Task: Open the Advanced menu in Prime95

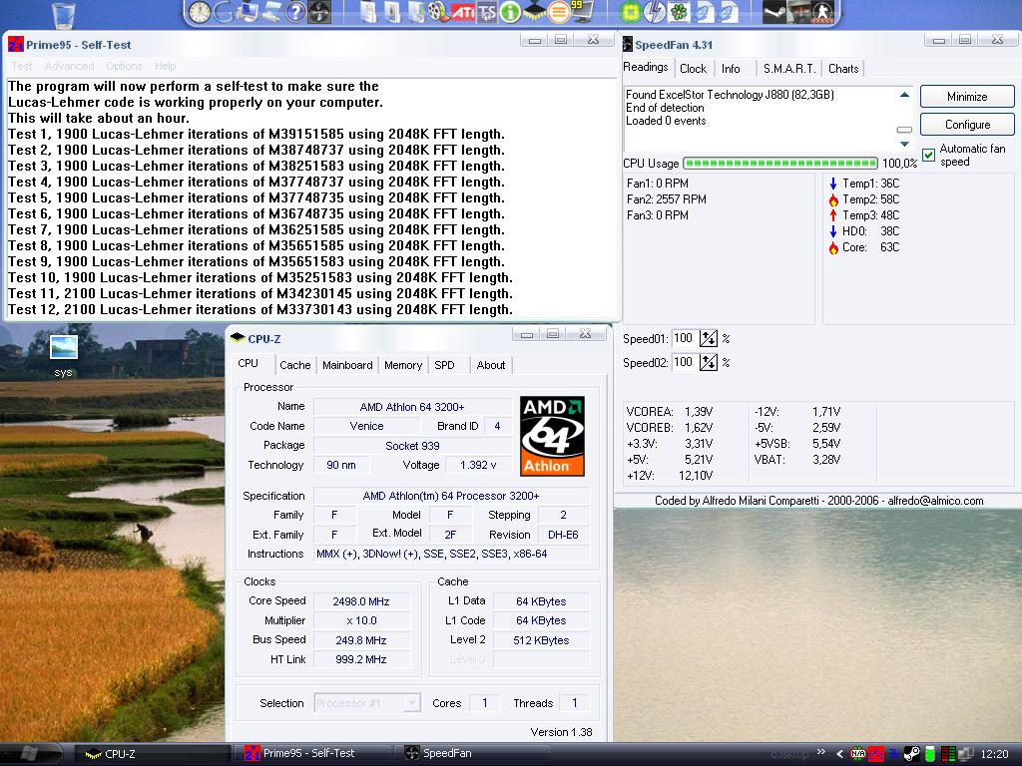Action: click(69, 66)
